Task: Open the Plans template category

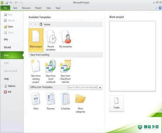Action: [x=36, y=101]
